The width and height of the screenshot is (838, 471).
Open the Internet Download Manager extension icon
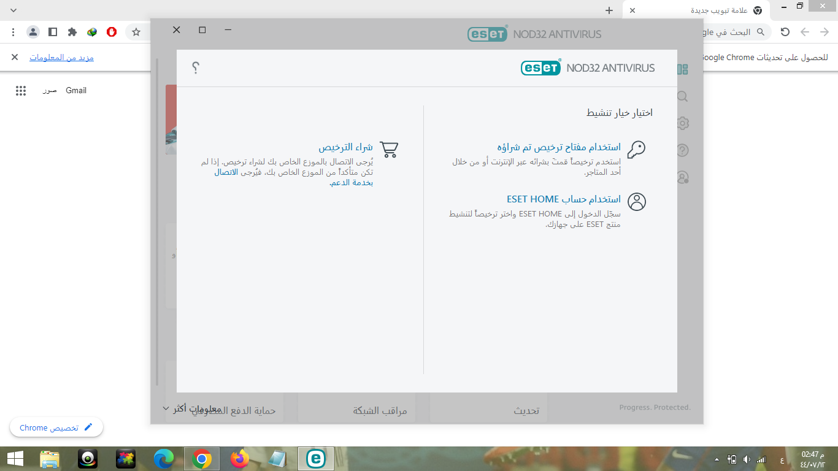coord(92,32)
